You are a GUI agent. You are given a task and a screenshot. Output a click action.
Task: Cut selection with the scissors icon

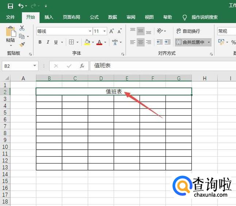pos(22,28)
